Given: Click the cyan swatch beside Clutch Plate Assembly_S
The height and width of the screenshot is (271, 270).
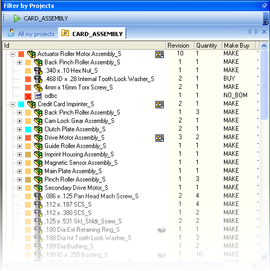Looking at the screenshot, I should [28, 129].
